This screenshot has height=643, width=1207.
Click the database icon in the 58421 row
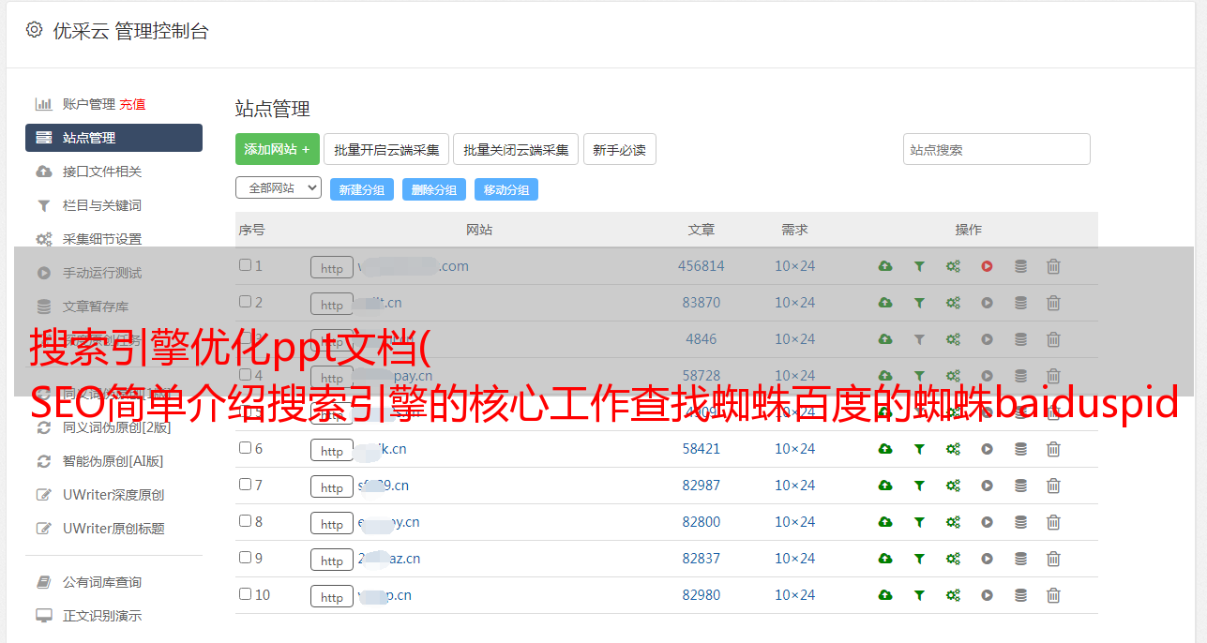click(1020, 449)
